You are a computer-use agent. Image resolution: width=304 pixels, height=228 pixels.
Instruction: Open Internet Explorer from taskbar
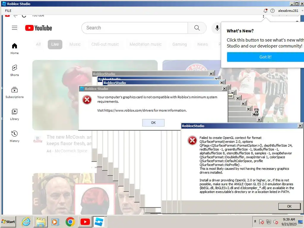click(x=26, y=221)
